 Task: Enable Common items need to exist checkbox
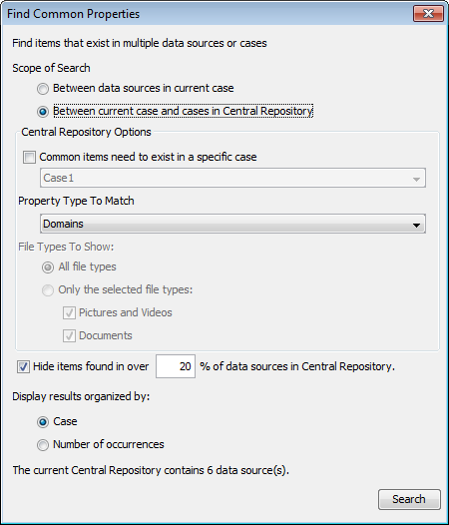click(29, 157)
